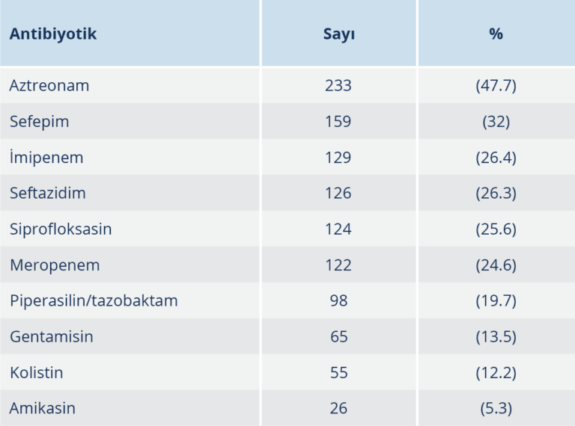575x426 pixels.
Task: Click the Antibiyotik column header
Action: coord(53,34)
